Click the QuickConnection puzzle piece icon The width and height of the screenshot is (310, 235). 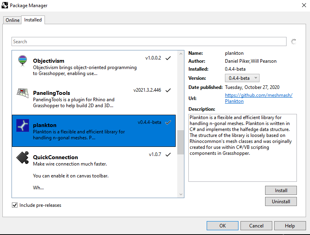(x=23, y=158)
